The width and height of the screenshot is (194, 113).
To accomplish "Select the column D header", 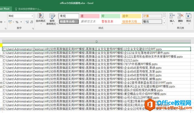I will (x=96, y=42).
